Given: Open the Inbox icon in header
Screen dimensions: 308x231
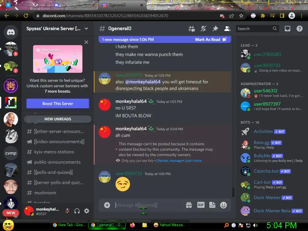Looking at the screenshot, I should click(x=287, y=29).
